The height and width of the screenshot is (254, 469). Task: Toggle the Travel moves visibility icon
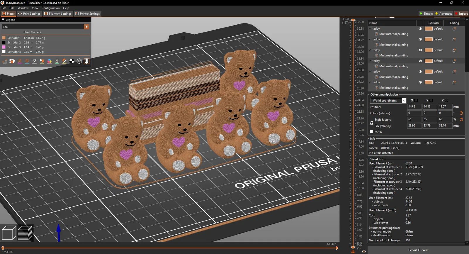(x=5, y=61)
